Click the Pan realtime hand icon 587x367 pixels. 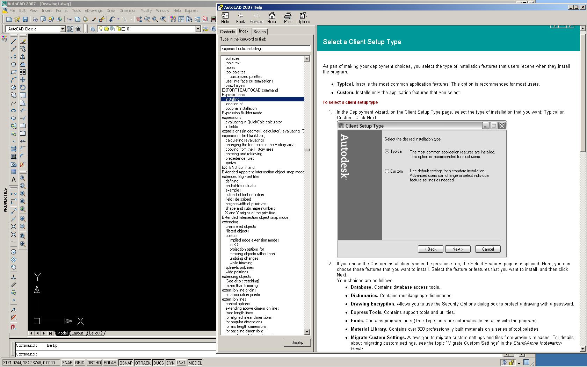[139, 19]
